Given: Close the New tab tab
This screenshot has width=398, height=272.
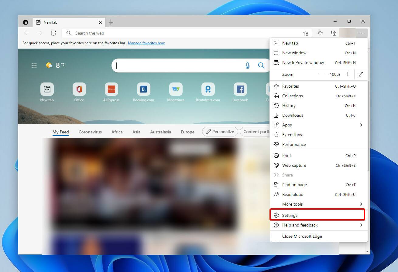Looking at the screenshot, I should point(101,22).
